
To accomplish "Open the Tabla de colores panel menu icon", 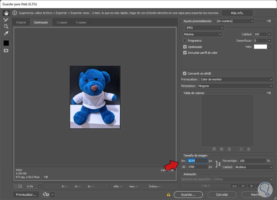I will 269,93.
